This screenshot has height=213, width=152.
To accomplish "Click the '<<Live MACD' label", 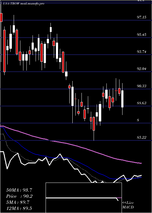I will pos(128,205).
